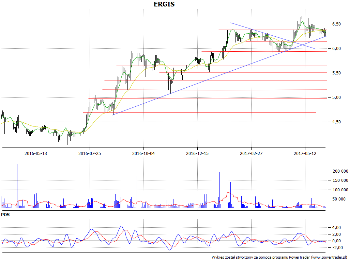Screen dimensions: 349x261
Task: Click the 4,50 price axis label
Action: 336,122
